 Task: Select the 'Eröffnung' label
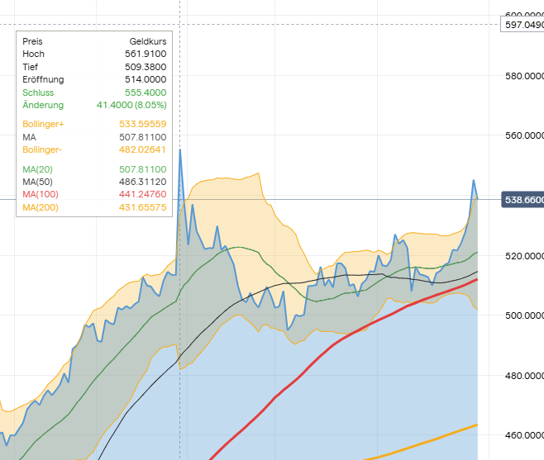tap(43, 80)
